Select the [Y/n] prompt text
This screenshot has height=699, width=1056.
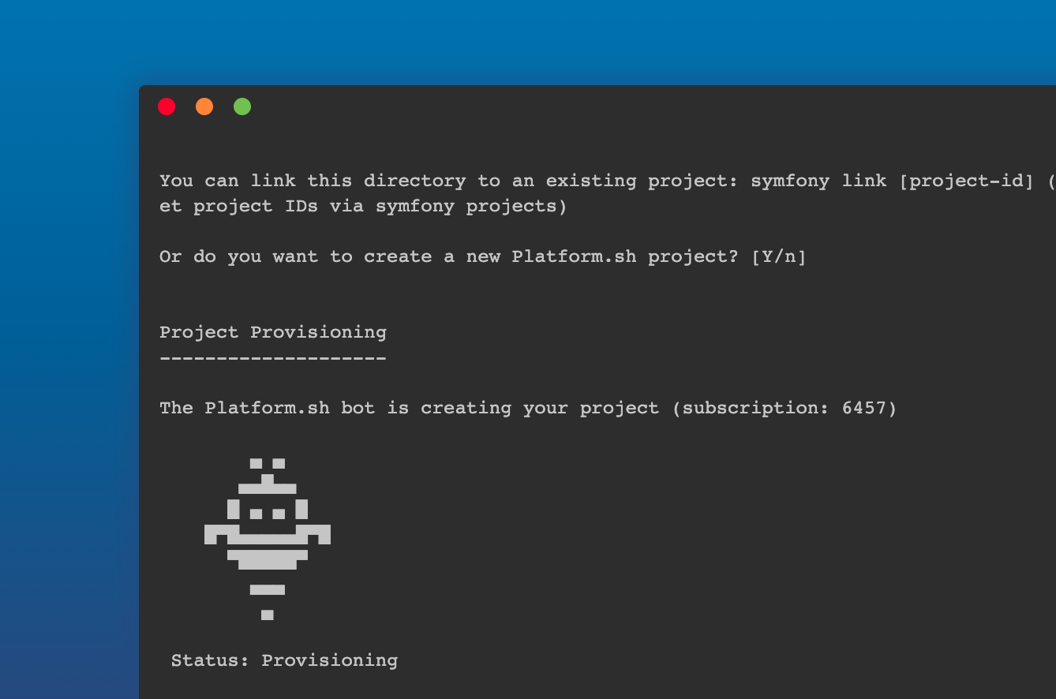779,256
